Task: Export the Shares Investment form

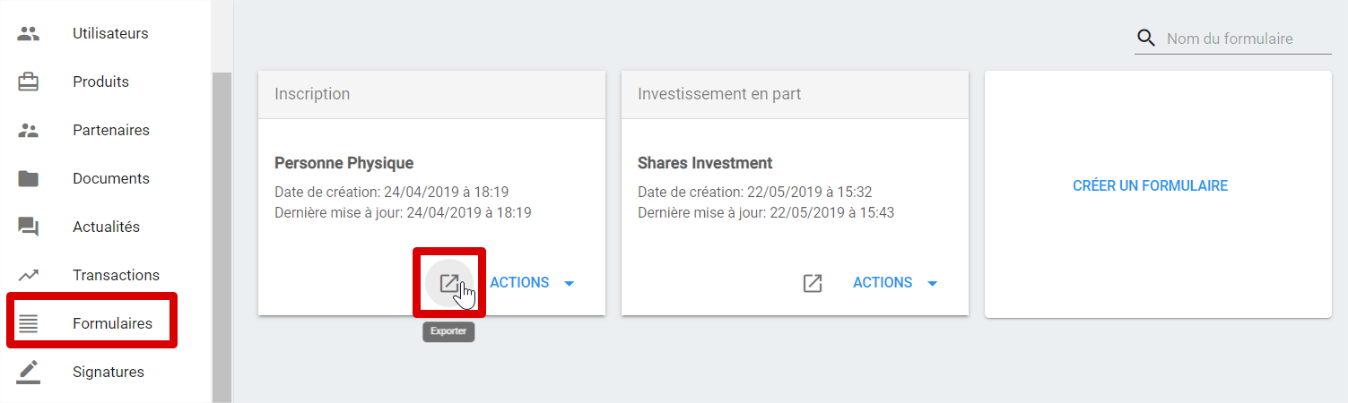Action: 813,283
